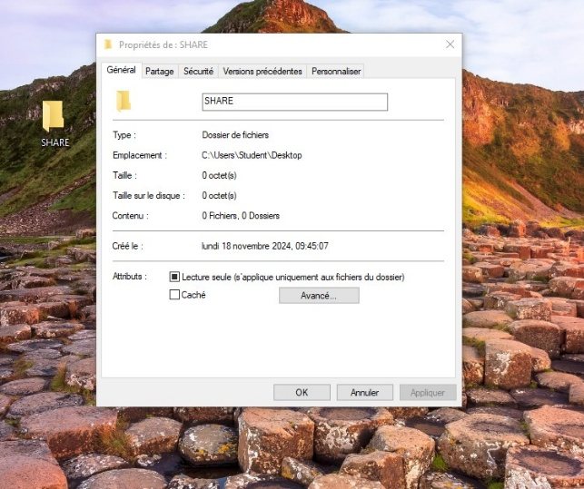The width and height of the screenshot is (584, 489).
Task: Open the Sécurité tab
Action: tap(198, 72)
